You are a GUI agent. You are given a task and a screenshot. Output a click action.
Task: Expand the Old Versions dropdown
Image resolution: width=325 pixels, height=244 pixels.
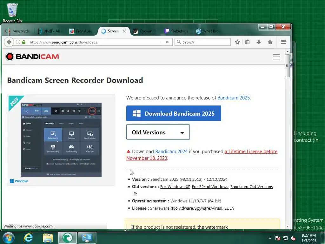tap(158, 132)
